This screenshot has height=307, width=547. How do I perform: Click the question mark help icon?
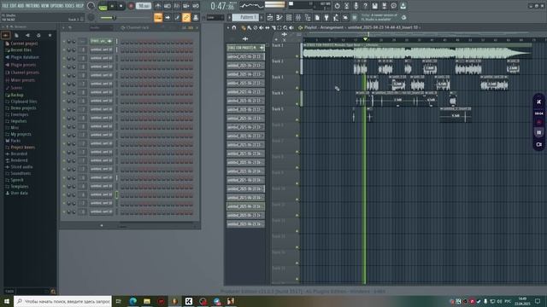365,6
